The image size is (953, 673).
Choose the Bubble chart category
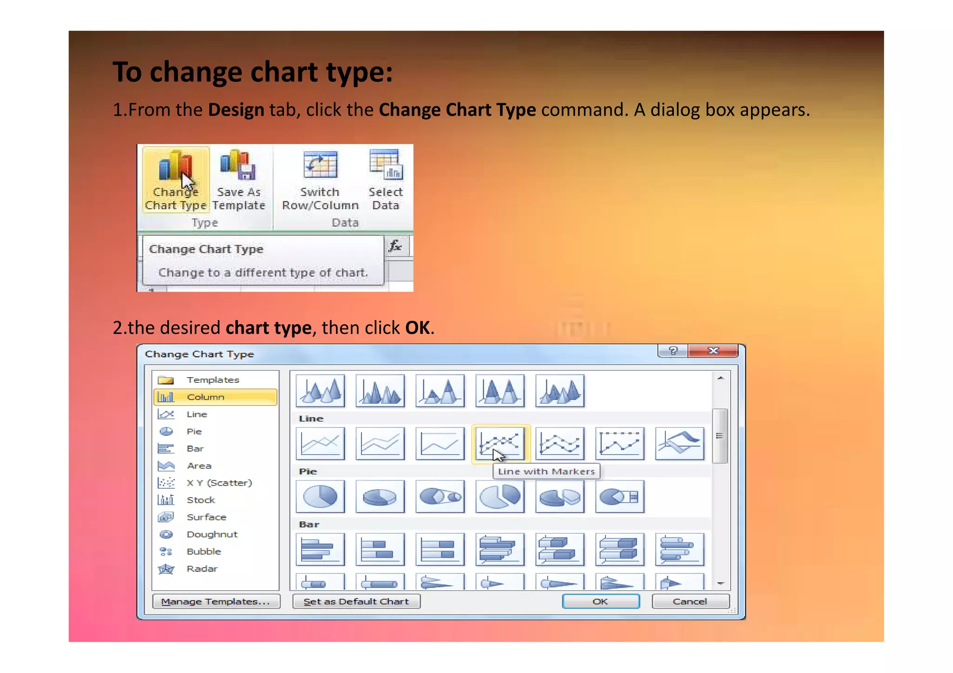point(215,552)
